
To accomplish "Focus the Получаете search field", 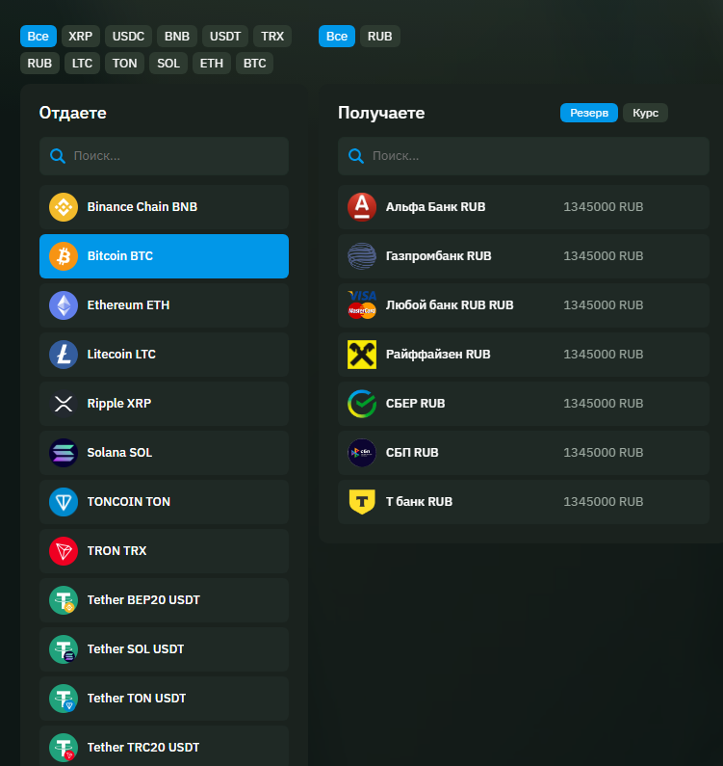I will [x=524, y=156].
